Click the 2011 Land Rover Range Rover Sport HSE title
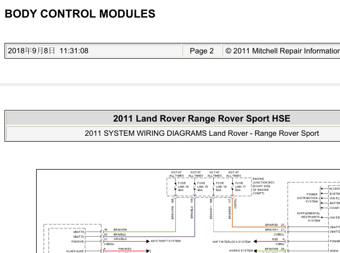This screenshot has width=340, height=253. click(x=202, y=118)
